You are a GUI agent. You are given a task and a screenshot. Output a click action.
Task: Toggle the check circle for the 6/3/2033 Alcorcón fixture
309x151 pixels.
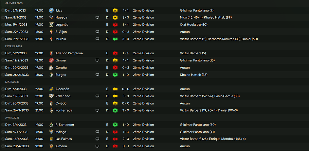[x=3, y=89]
